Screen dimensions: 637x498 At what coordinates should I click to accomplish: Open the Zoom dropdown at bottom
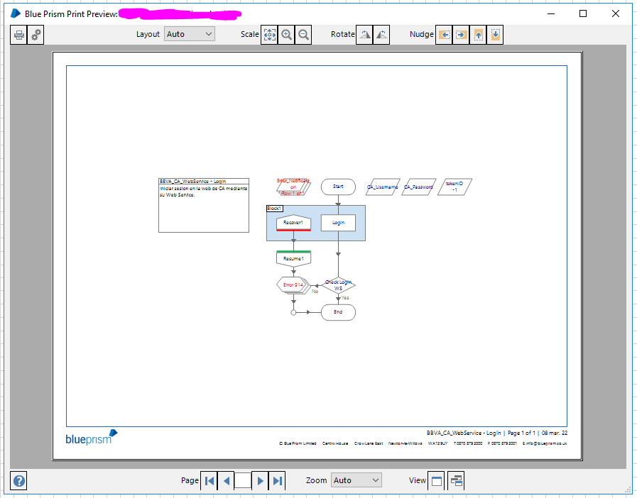(x=356, y=480)
